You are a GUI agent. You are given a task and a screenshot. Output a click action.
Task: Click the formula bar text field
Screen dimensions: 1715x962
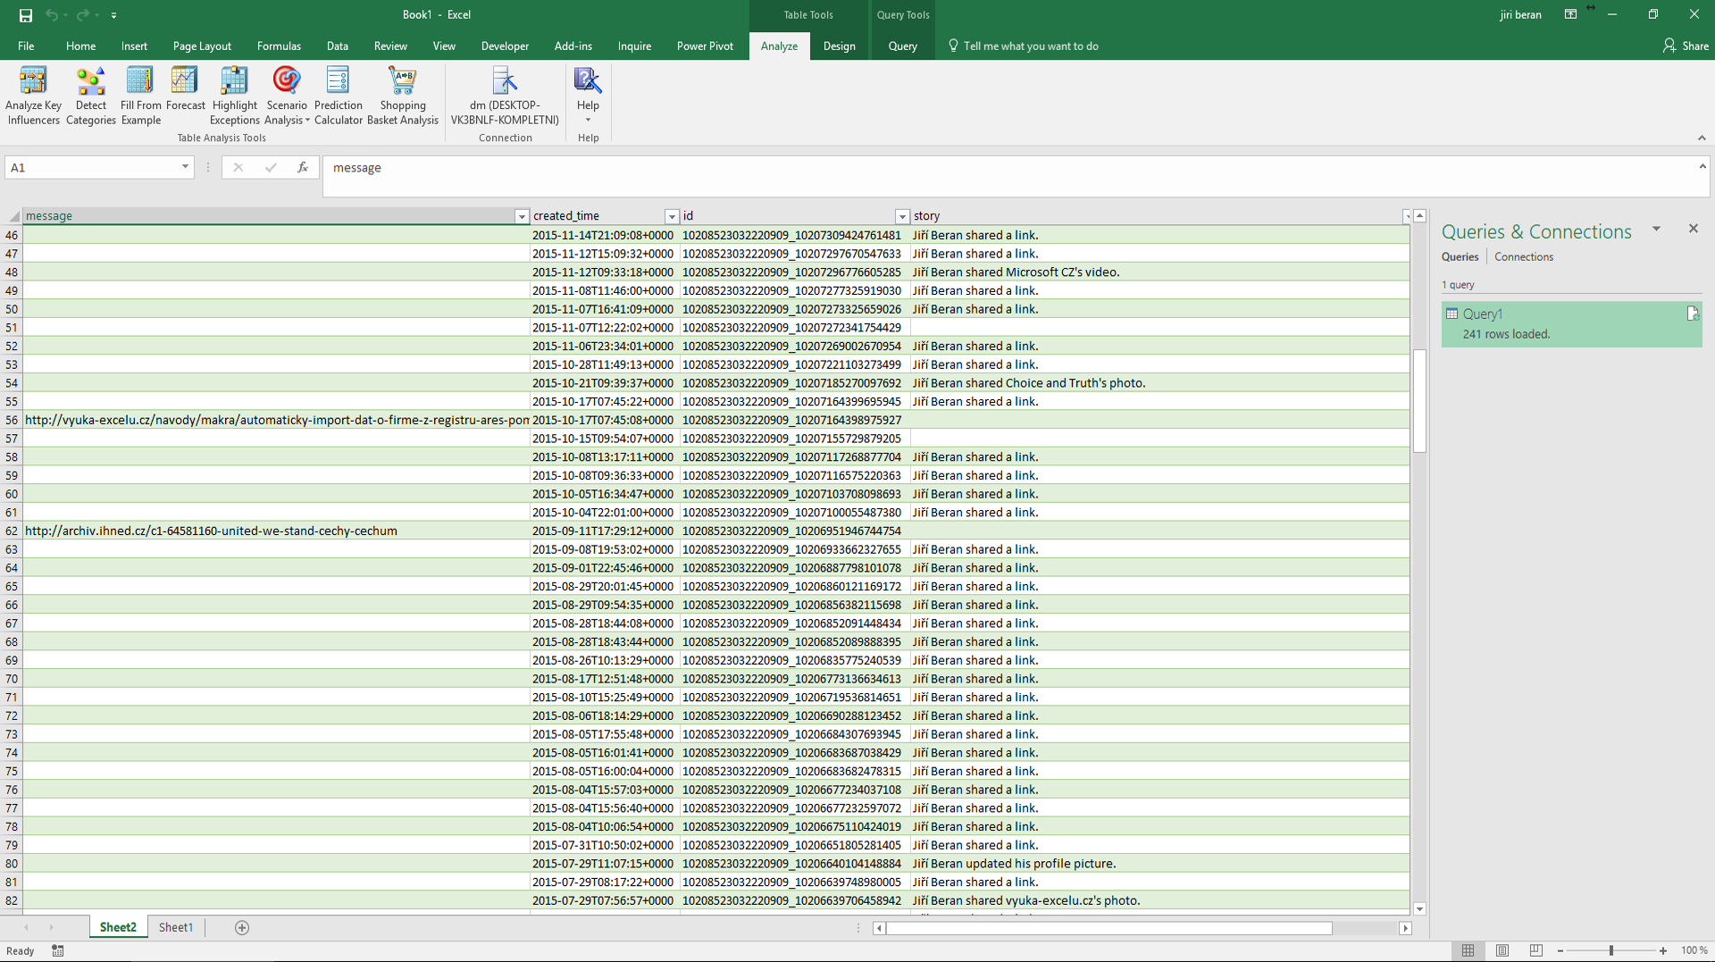[x=1009, y=176]
